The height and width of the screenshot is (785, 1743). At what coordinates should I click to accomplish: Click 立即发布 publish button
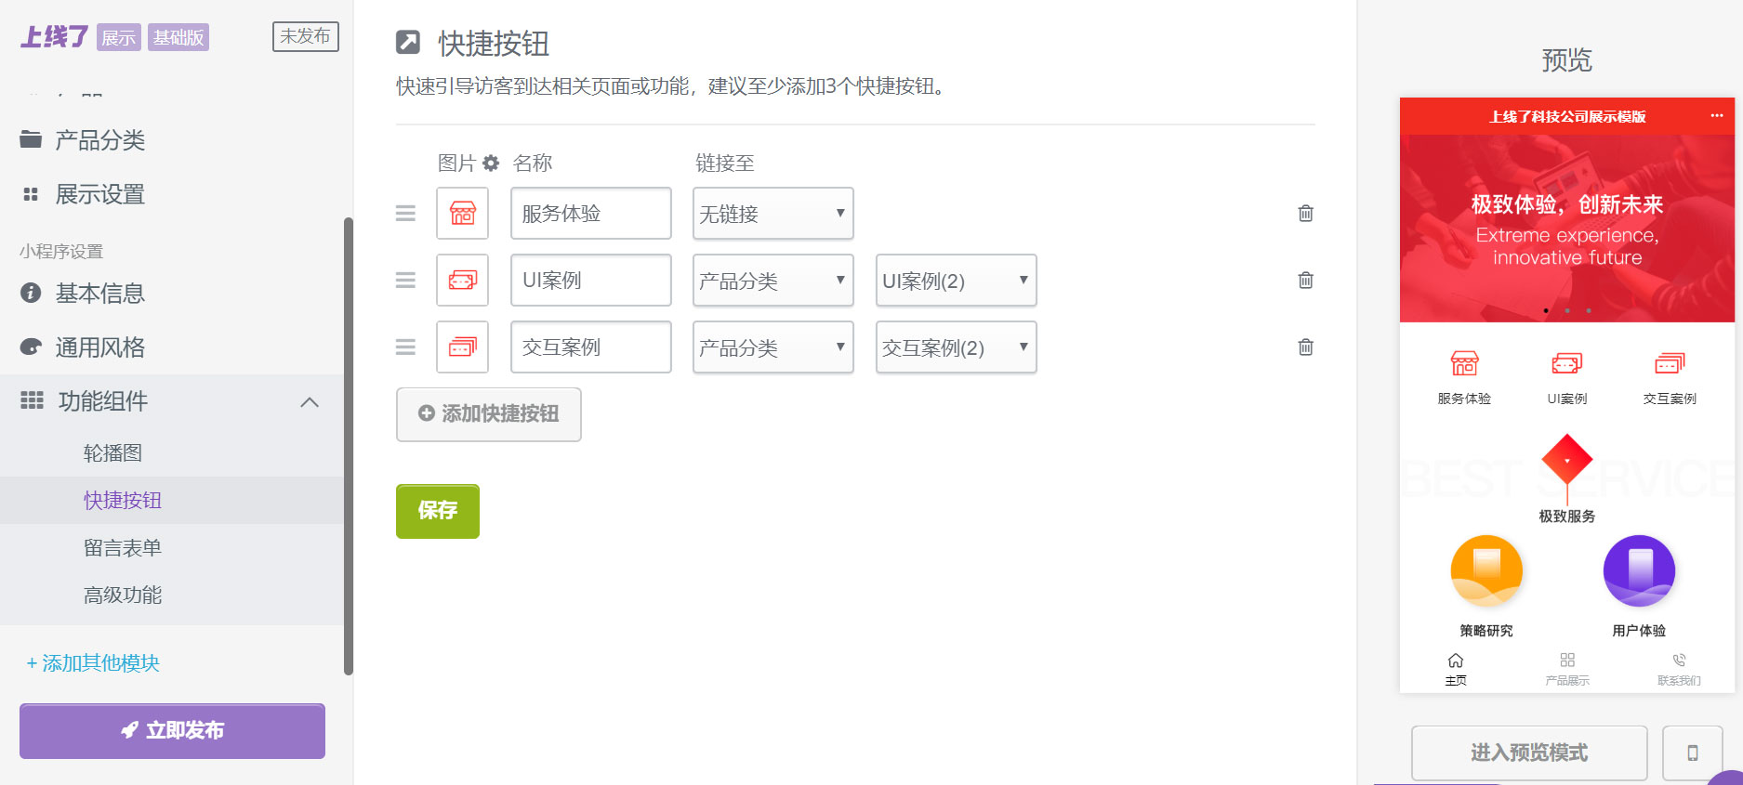[172, 731]
